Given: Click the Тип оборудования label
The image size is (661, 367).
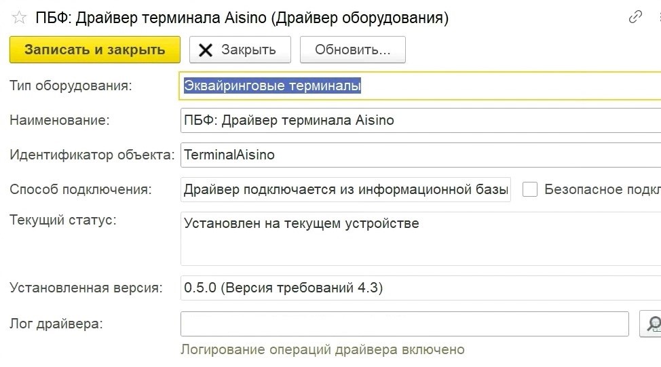Looking at the screenshot, I should point(71,86).
